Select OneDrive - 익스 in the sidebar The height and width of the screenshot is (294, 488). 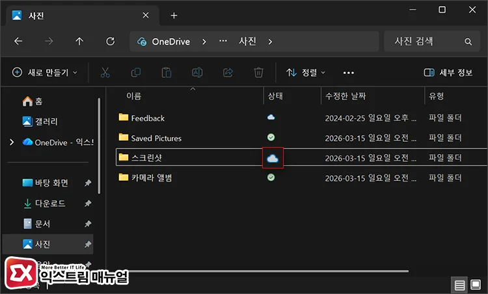click(58, 142)
